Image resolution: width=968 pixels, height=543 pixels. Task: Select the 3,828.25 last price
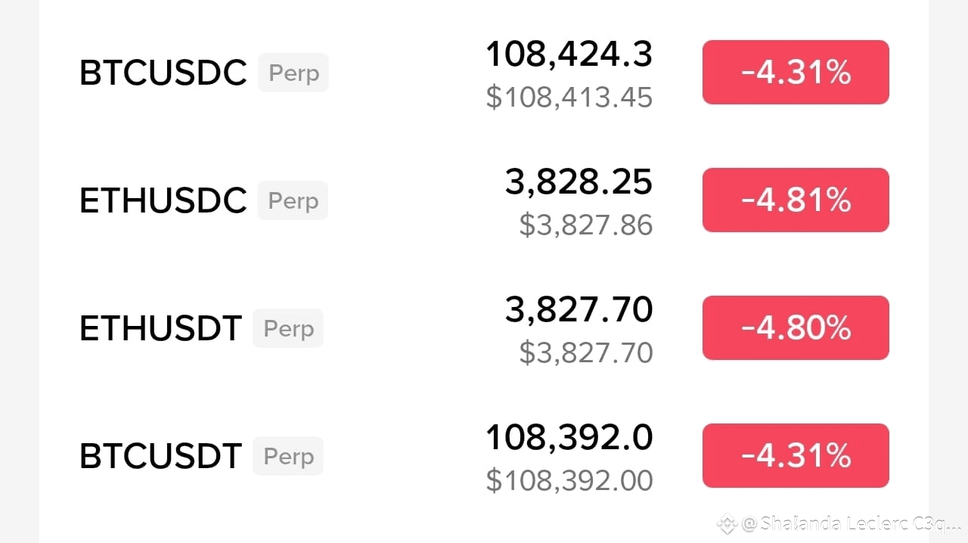[579, 182]
